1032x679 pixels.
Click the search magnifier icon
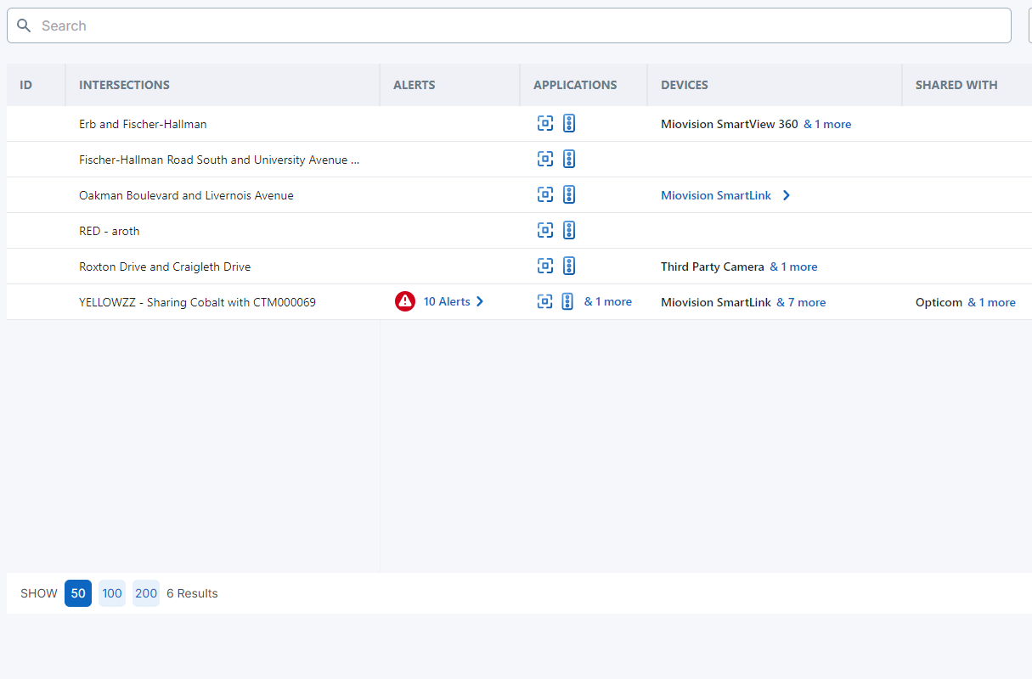[x=24, y=25]
